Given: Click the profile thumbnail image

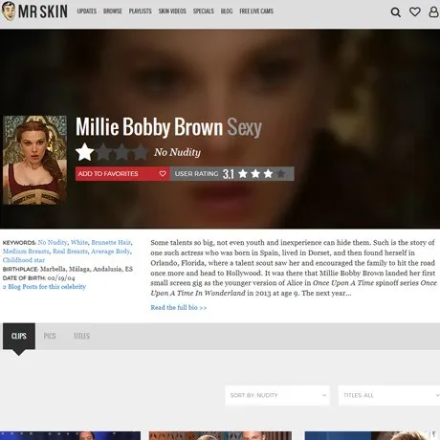Looking at the screenshot, I should 34,160.
